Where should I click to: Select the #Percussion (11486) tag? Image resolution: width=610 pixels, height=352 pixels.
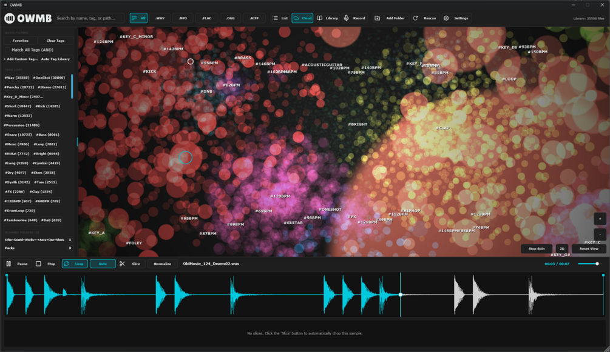tap(22, 125)
